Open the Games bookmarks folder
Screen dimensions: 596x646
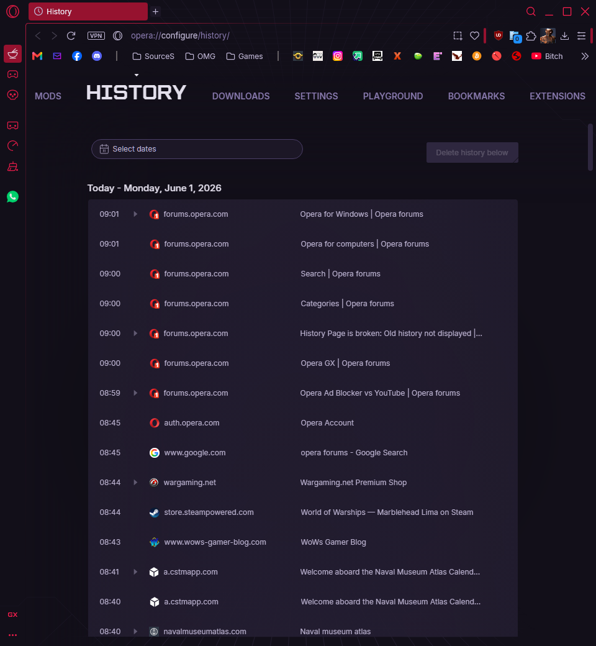coord(245,57)
